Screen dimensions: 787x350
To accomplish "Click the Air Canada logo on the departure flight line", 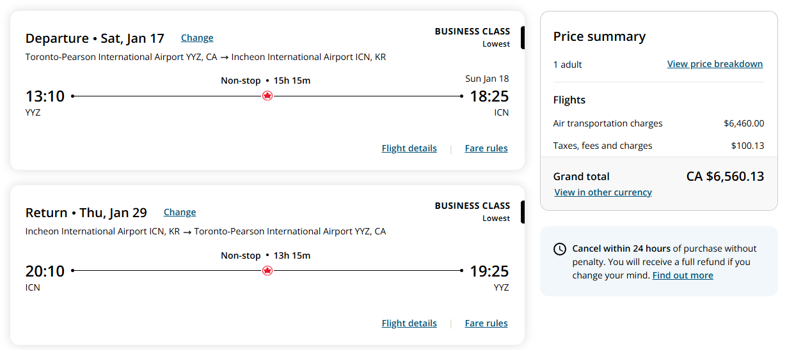I will click(x=267, y=96).
